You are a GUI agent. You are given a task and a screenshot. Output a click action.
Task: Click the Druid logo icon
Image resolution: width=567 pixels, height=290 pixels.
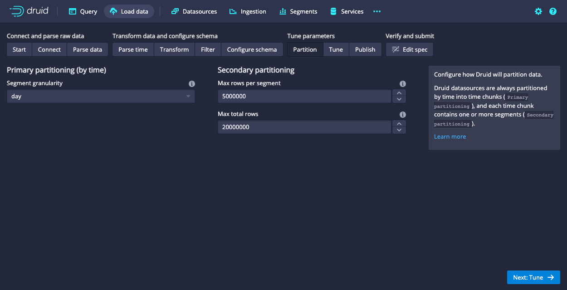pyautogui.click(x=17, y=11)
